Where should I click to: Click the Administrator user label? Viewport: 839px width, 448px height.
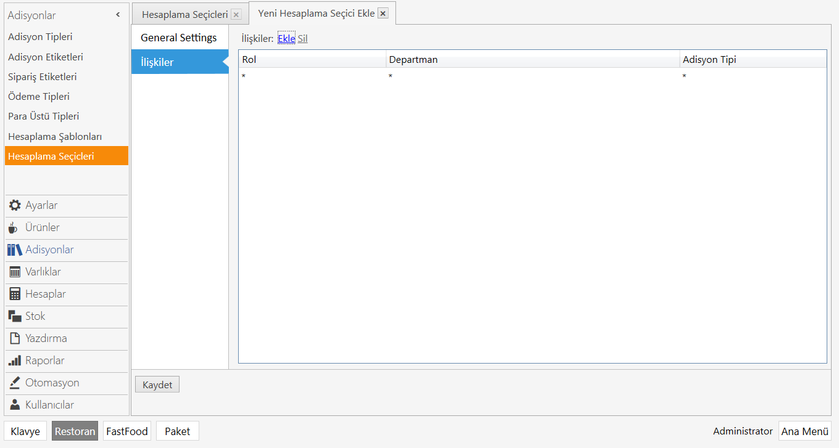click(x=743, y=431)
